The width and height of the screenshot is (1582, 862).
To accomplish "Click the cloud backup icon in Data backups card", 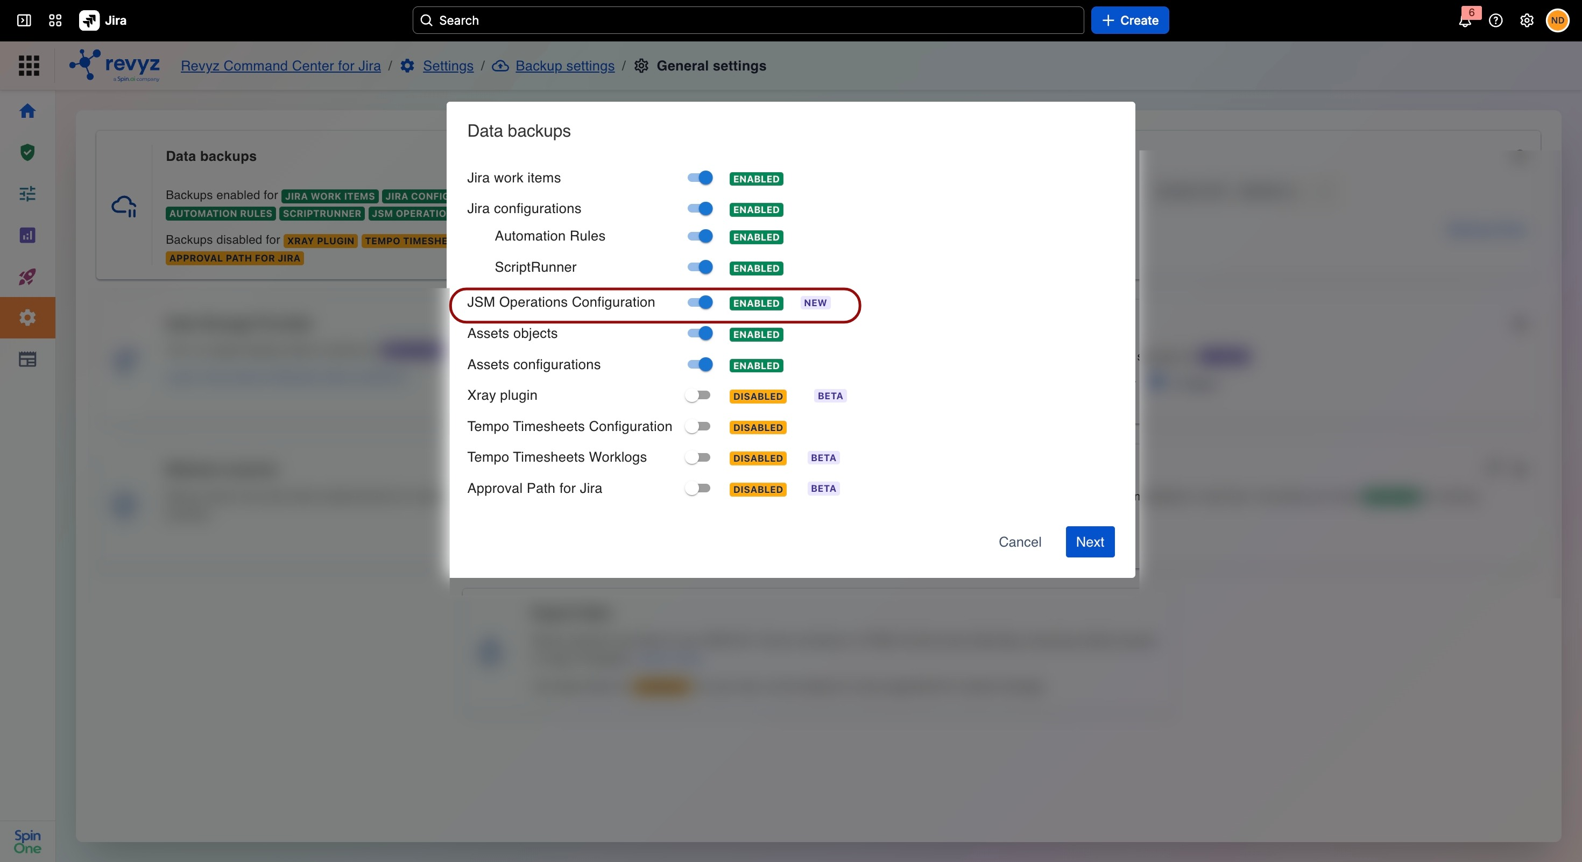I will [124, 206].
